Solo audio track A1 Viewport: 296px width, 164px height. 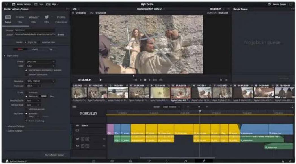click(x=82, y=139)
